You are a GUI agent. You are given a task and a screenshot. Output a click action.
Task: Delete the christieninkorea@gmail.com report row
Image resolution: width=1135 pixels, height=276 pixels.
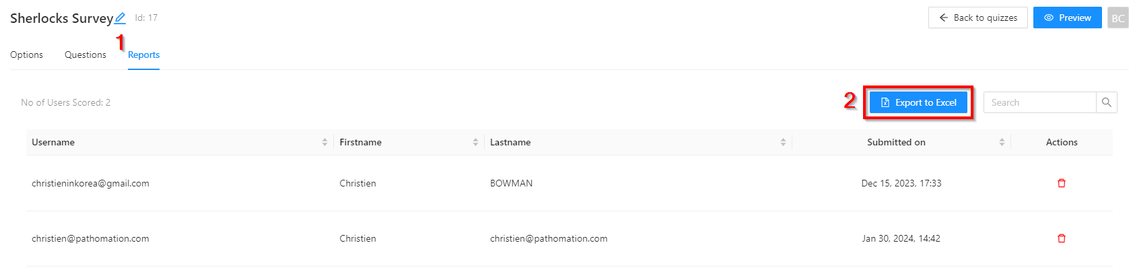[x=1061, y=183]
